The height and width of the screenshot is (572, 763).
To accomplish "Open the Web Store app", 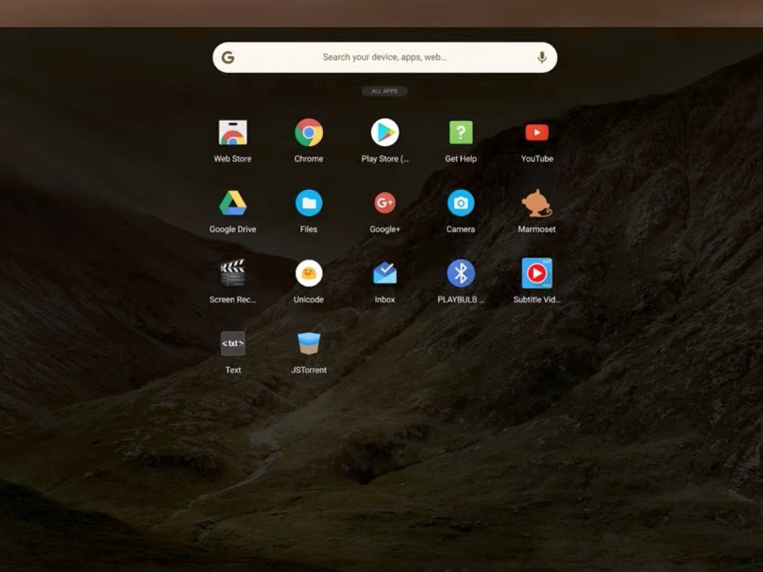I will coord(233,133).
